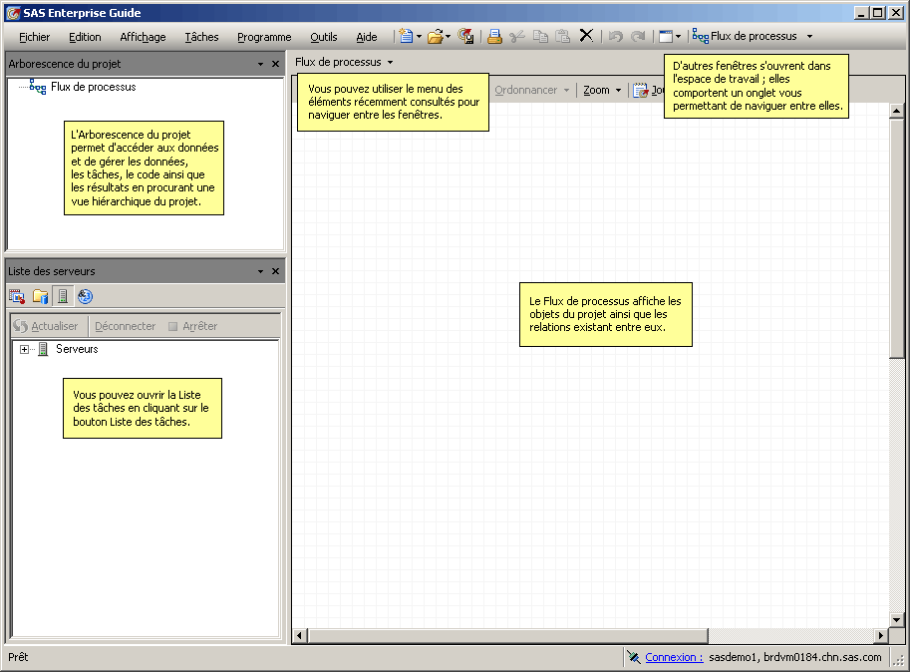Click the Déconnecter button
This screenshot has width=910, height=672.
[125, 326]
